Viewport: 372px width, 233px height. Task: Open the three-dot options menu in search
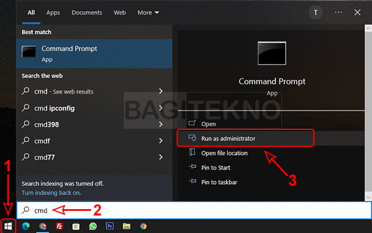pyautogui.click(x=338, y=12)
